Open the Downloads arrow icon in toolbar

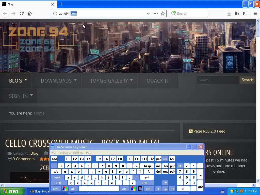click(x=229, y=13)
